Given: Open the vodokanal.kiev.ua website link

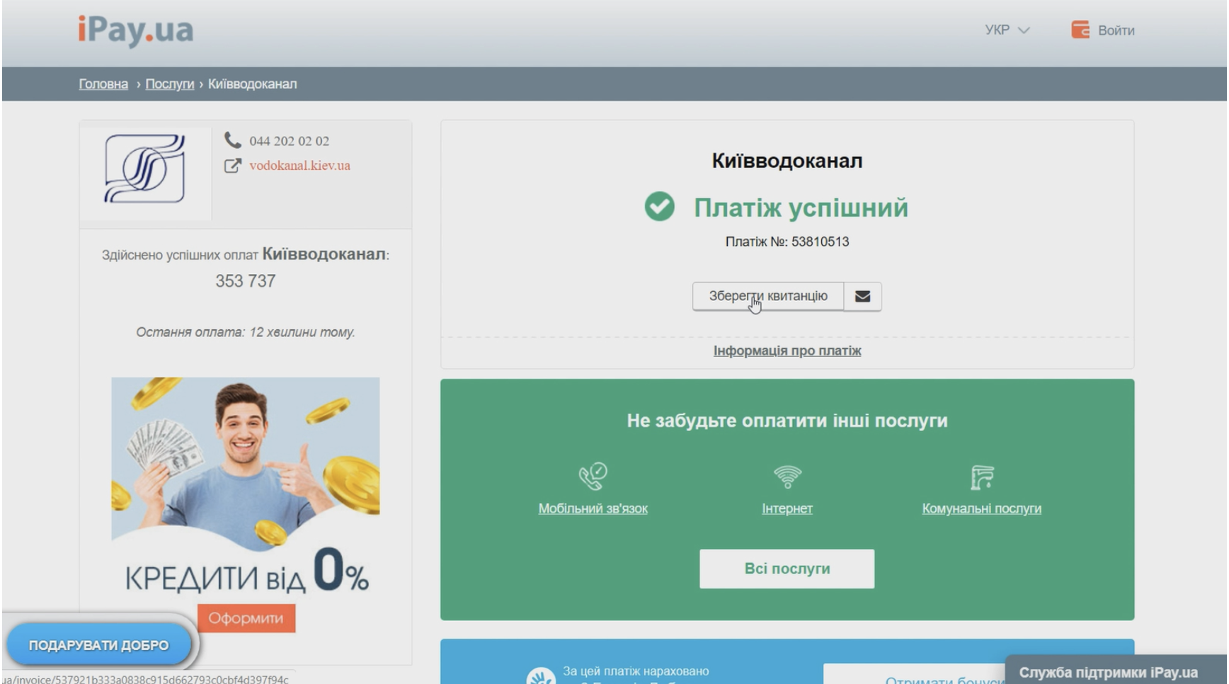Looking at the screenshot, I should [299, 166].
